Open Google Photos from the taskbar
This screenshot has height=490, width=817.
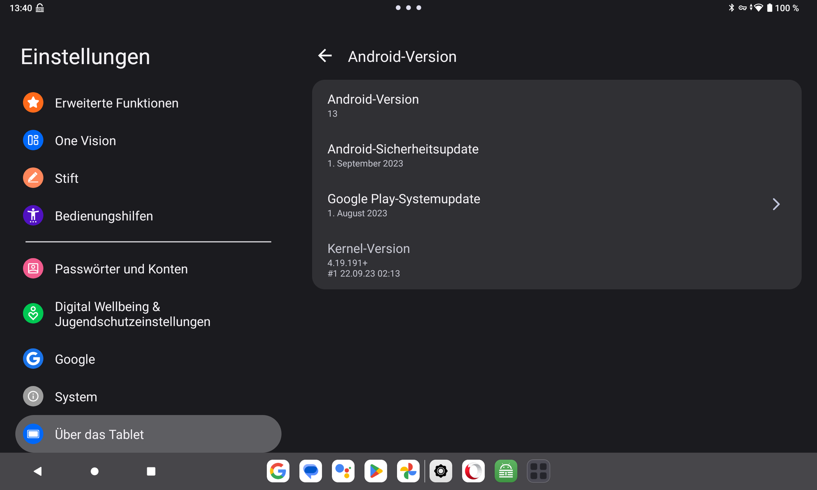pos(408,471)
